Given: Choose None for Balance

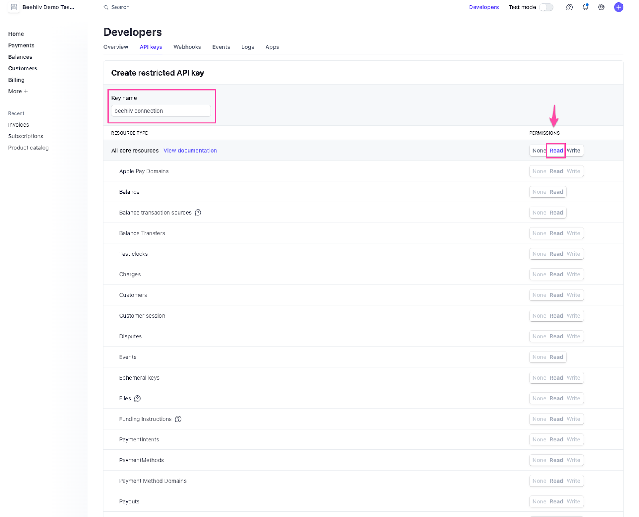Looking at the screenshot, I should point(539,192).
